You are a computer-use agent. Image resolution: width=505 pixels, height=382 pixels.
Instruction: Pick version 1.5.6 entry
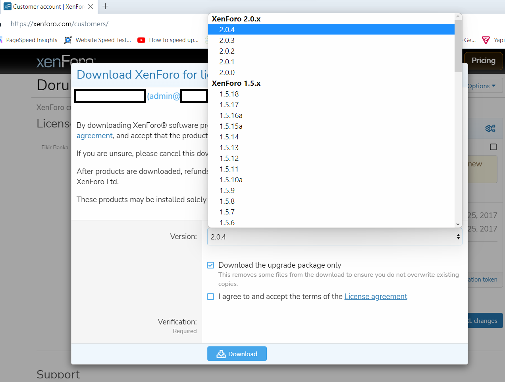331,222
